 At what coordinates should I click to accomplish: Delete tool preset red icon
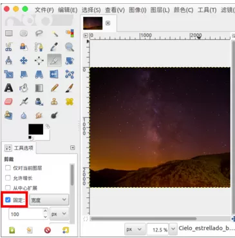tap(48, 230)
